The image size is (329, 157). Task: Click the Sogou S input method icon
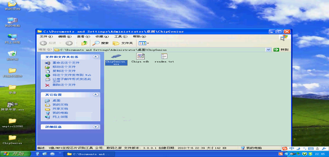pyautogui.click(x=285, y=149)
